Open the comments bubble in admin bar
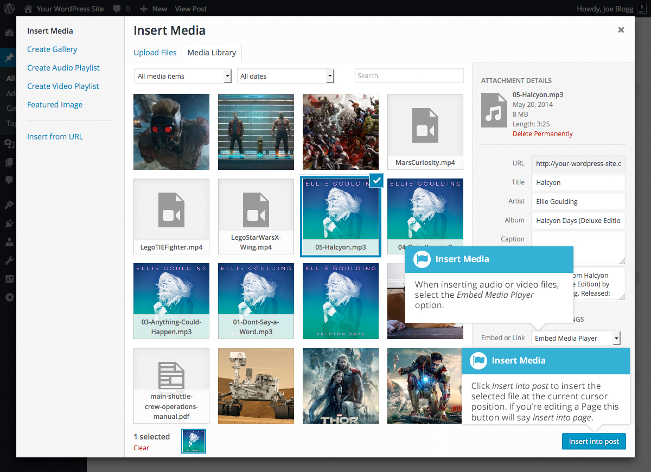Image resolution: width=651 pixels, height=472 pixels. 122,9
